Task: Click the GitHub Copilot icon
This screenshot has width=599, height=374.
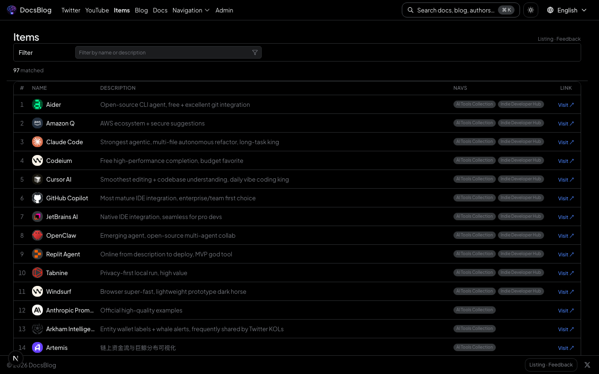Action: [37, 198]
